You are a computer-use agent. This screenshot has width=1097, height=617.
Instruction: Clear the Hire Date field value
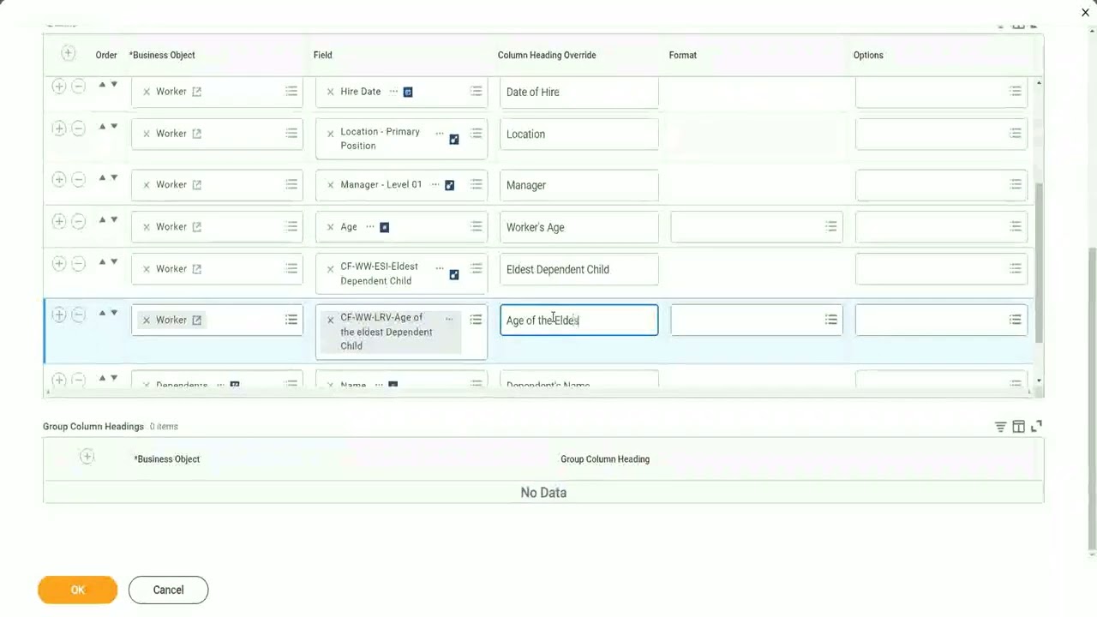tap(330, 92)
